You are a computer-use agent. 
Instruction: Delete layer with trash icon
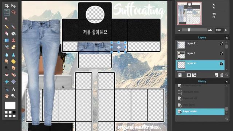pyautogui.click(x=222, y=75)
